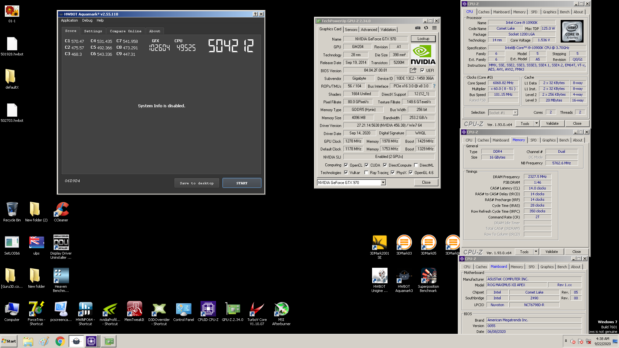Toggle the DirectML checkbox
Image resolution: width=619 pixels, height=348 pixels.
[x=416, y=165]
